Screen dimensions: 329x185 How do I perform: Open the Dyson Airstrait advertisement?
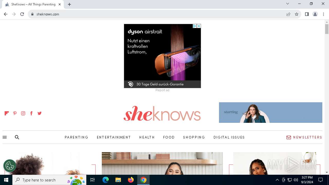(162, 56)
